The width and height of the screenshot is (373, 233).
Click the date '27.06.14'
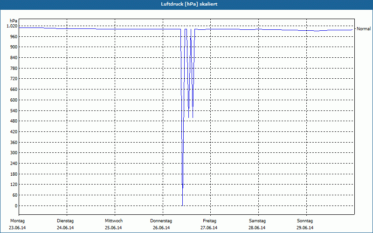[209, 228]
